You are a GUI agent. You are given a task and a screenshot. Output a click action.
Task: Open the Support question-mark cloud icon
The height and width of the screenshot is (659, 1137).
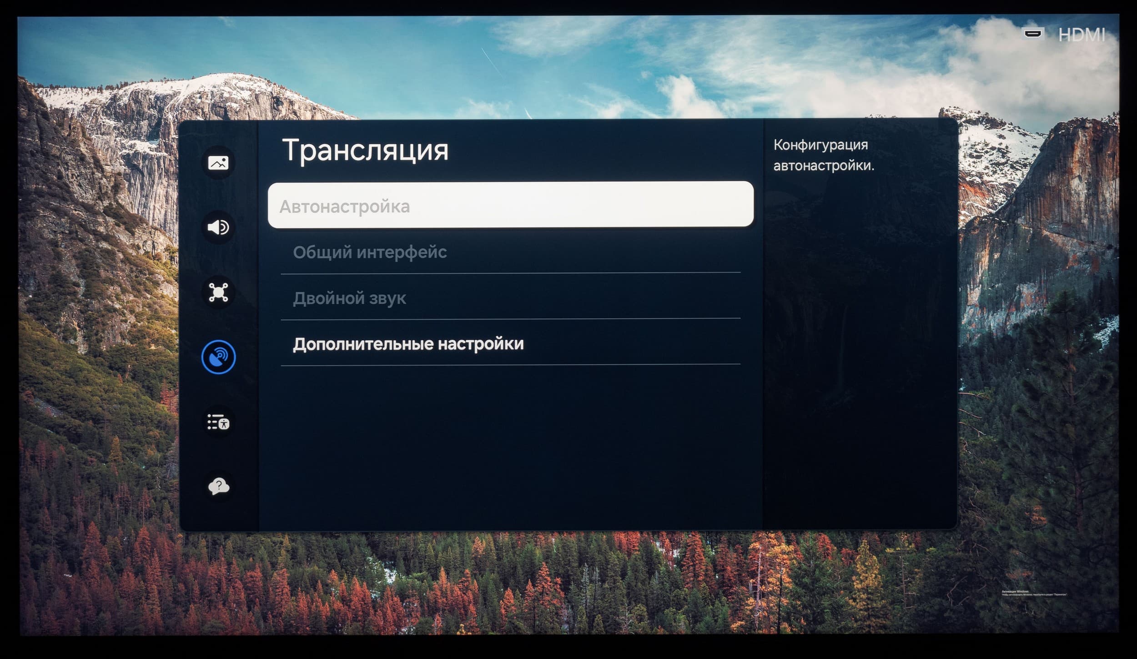218,486
